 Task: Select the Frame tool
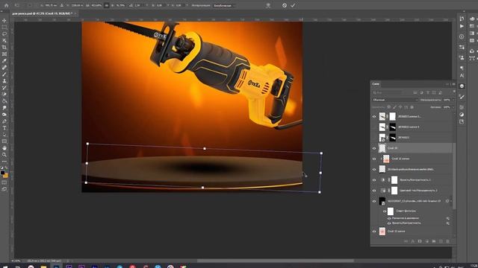(x=4, y=54)
